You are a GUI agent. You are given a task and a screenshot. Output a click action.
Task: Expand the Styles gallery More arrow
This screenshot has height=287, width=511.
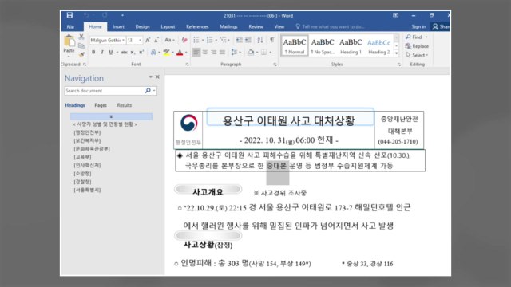(x=397, y=53)
